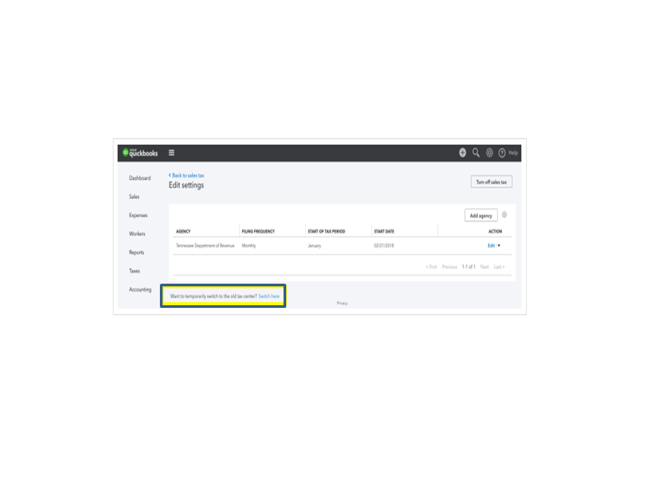The height and width of the screenshot is (484, 645).
Task: Sort by START OF TAX PERIOD header
Action: coord(327,231)
